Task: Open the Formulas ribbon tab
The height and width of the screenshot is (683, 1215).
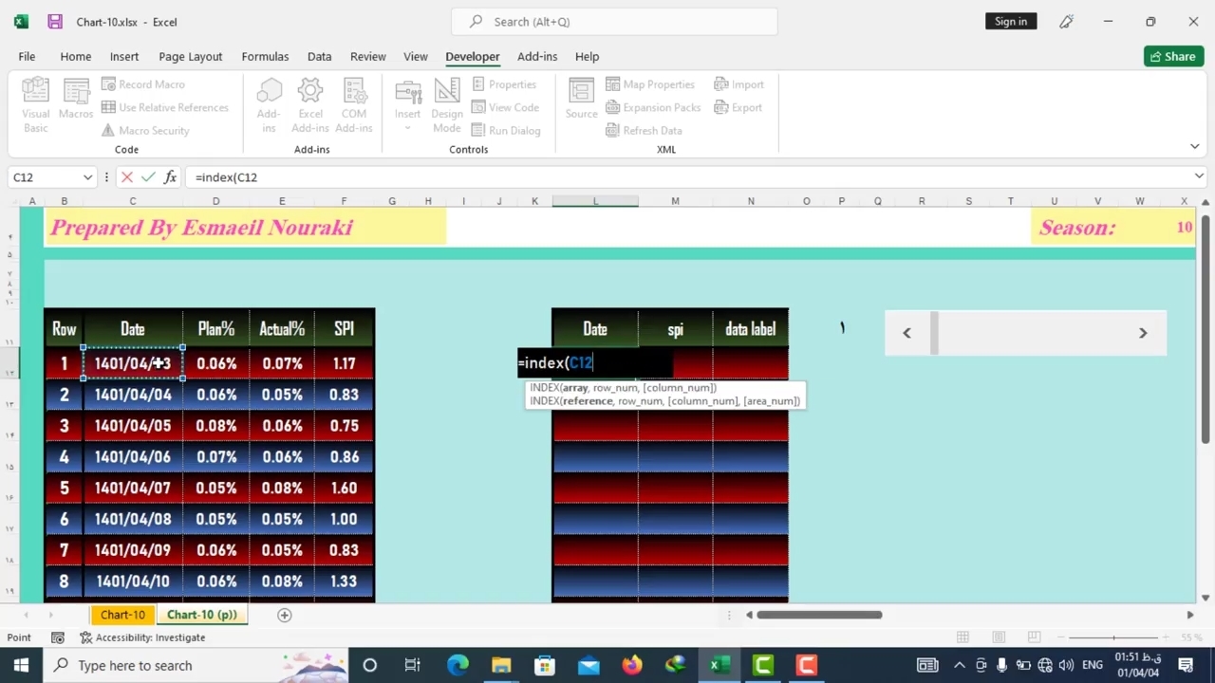Action: click(x=265, y=56)
